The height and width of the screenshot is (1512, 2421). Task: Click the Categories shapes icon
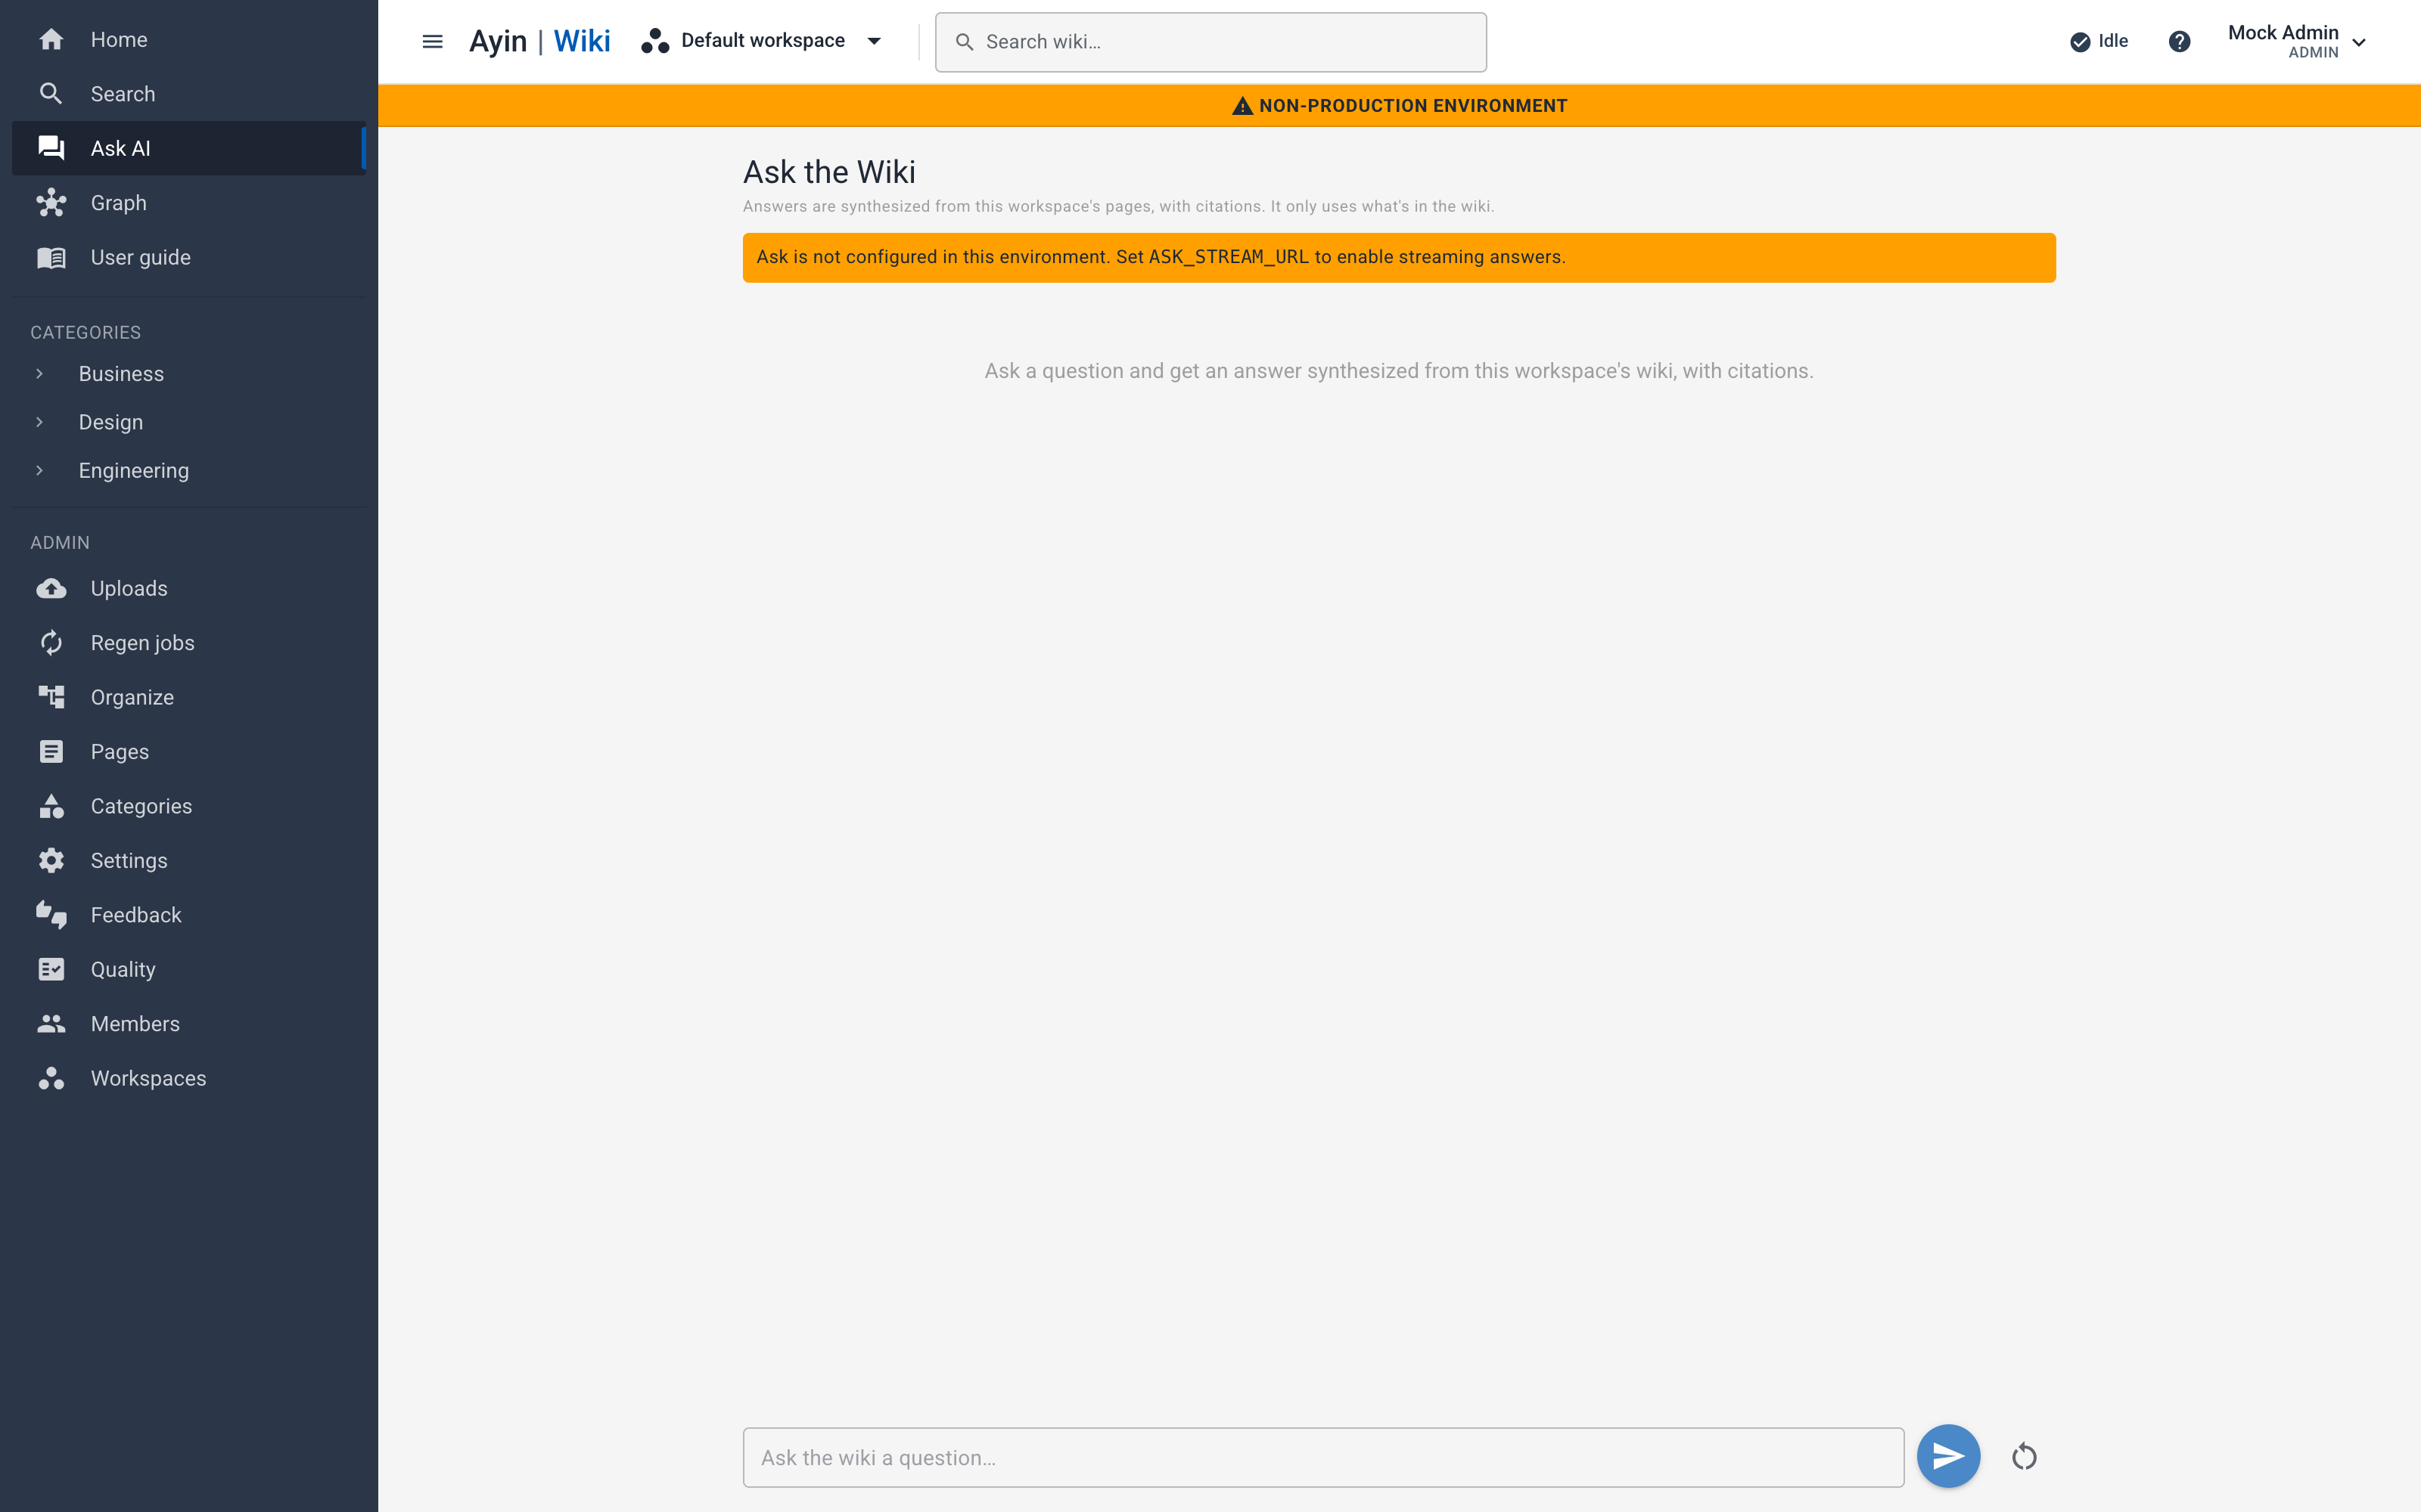pyautogui.click(x=51, y=806)
